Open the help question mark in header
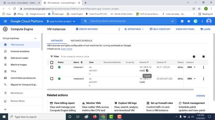215x120 pixels. 189,21
